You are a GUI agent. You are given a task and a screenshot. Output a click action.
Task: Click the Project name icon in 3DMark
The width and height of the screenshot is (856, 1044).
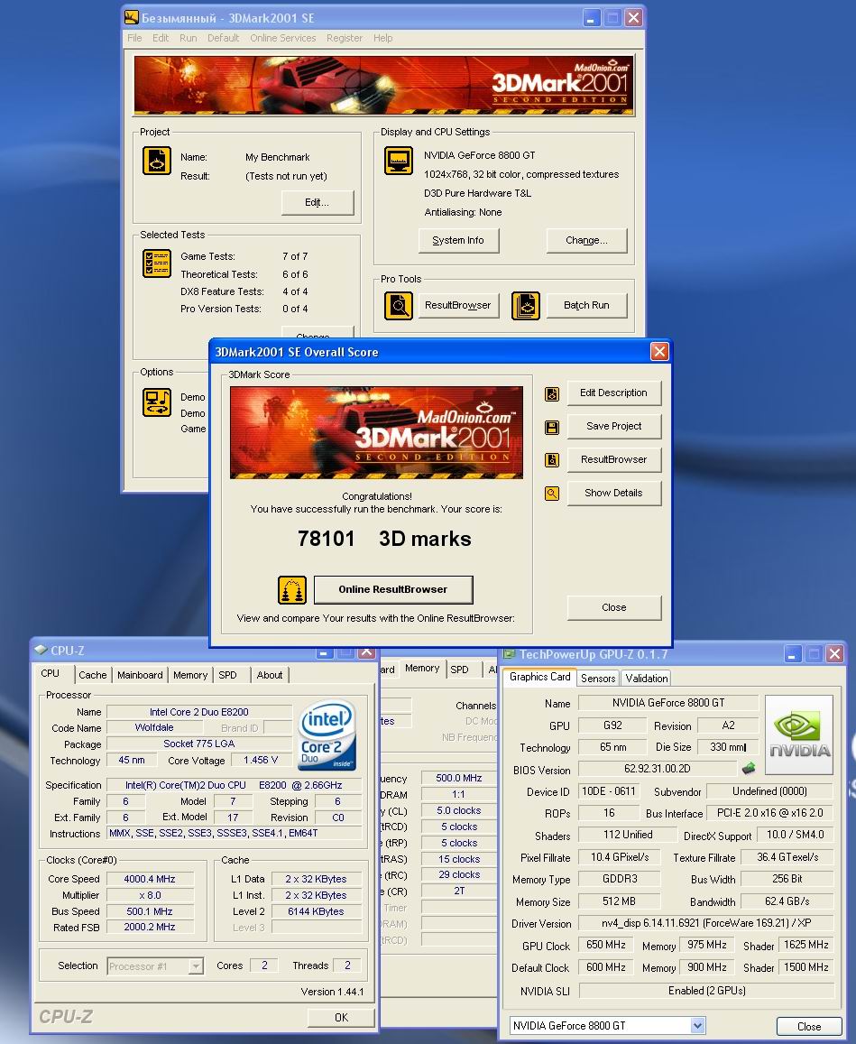156,162
